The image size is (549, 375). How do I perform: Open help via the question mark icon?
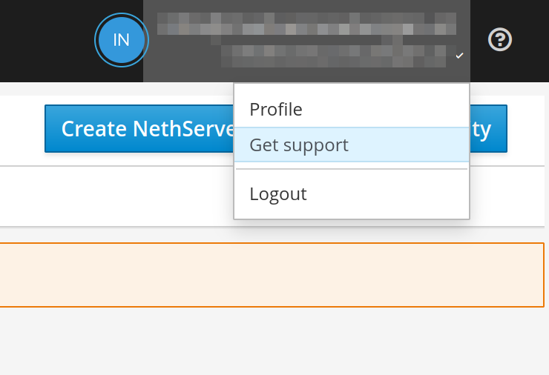coord(500,39)
